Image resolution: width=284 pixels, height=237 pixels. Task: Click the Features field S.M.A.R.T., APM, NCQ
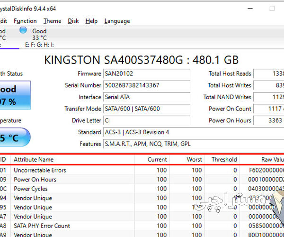194,144
